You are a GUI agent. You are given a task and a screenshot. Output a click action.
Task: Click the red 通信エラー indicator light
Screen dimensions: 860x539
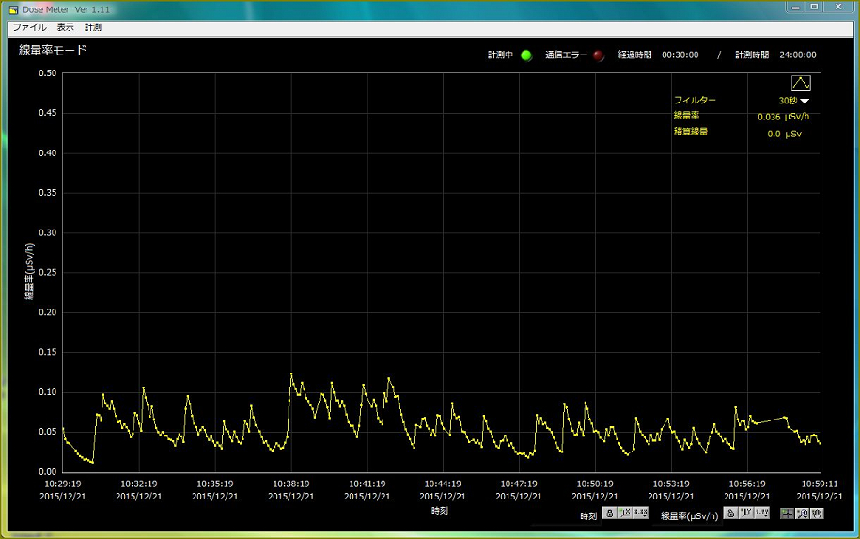pos(599,55)
